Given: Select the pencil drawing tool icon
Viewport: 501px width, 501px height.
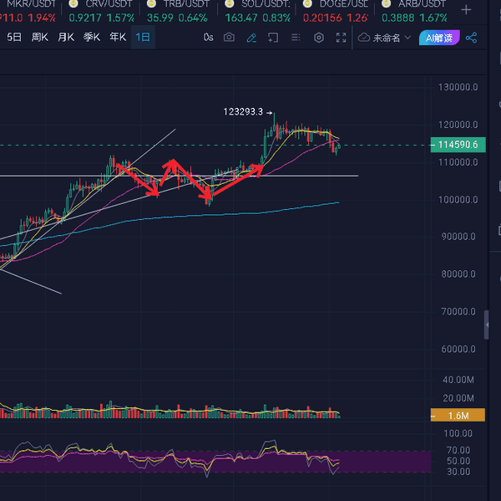Looking at the screenshot, I should 251,38.
